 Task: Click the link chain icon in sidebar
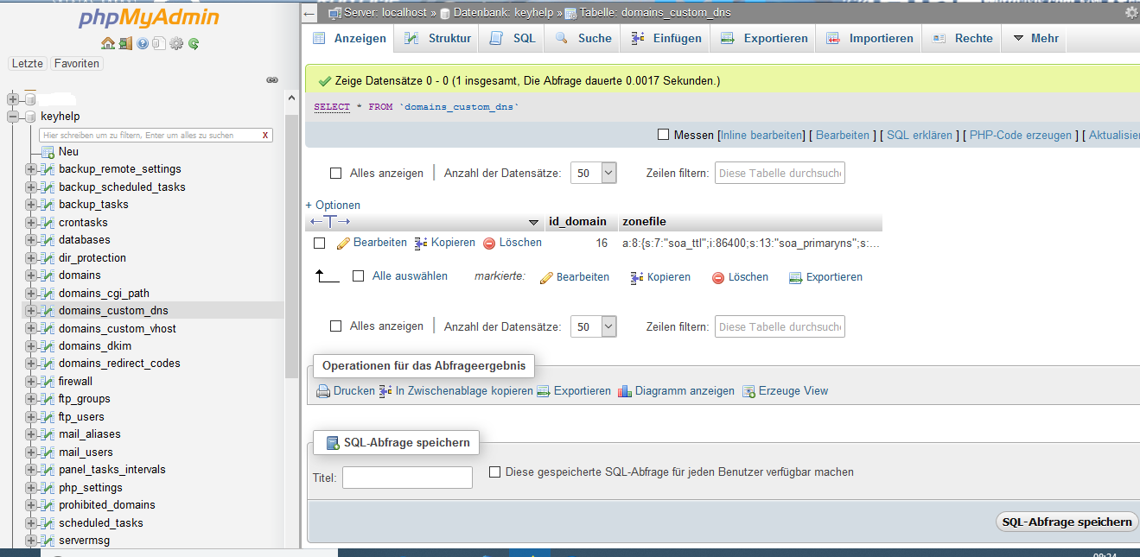point(272,79)
